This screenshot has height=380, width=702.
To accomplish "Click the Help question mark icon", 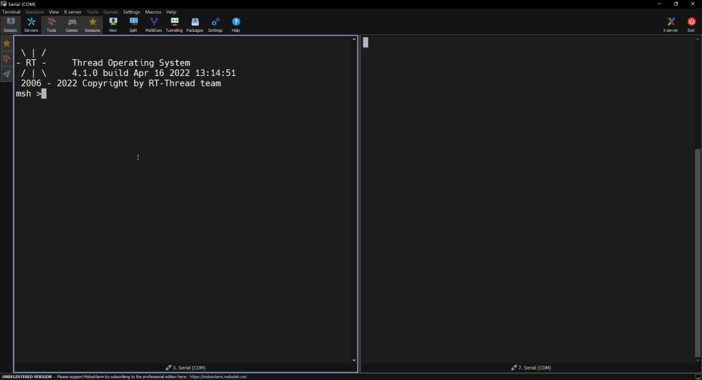I will pyautogui.click(x=236, y=25).
